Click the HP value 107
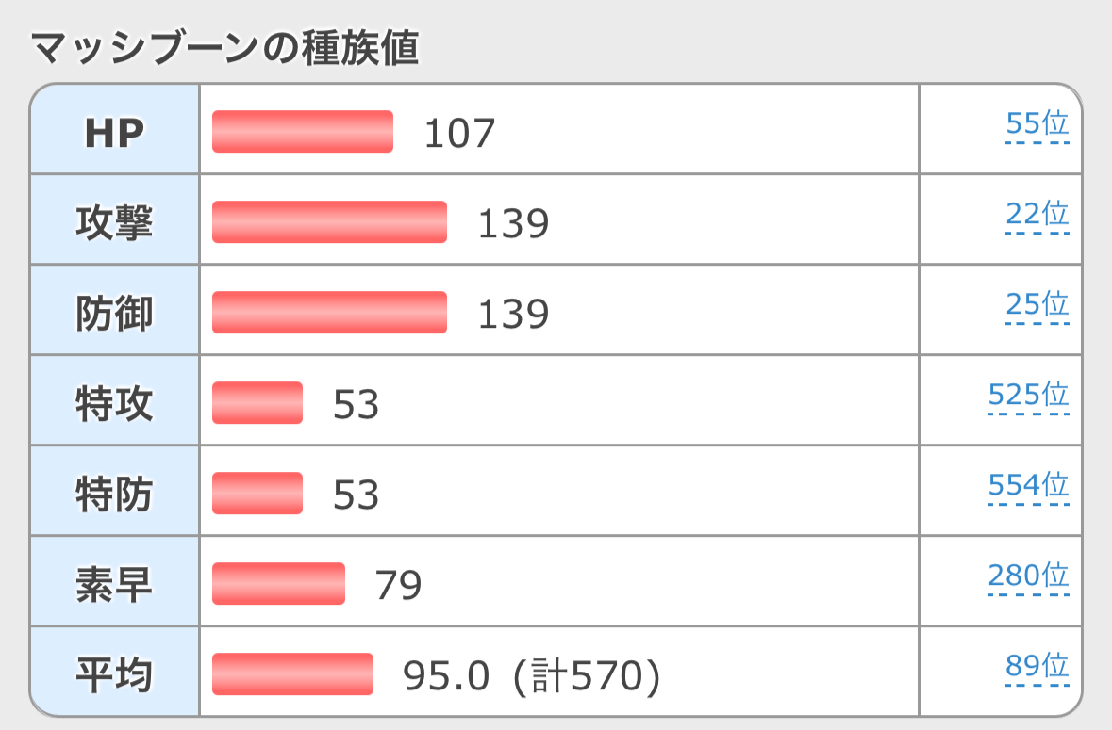 coord(459,134)
